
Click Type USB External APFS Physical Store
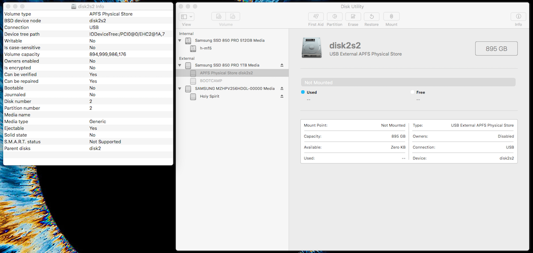(463, 125)
